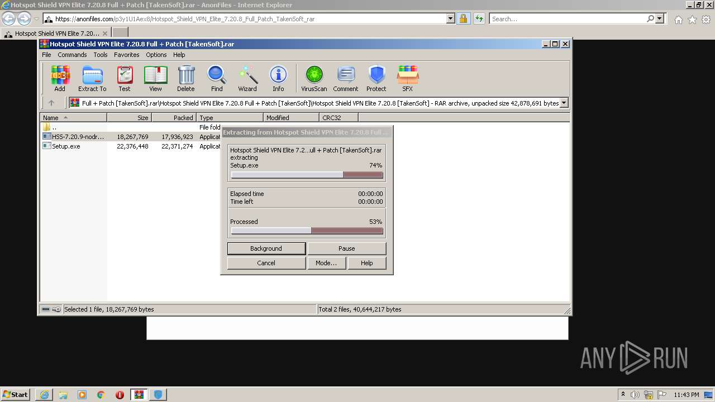Click the IE search input field
The image size is (715, 402).
(567, 19)
